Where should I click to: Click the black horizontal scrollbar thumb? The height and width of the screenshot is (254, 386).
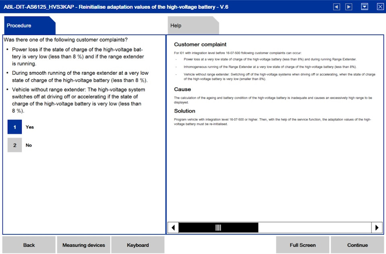tap(218, 227)
